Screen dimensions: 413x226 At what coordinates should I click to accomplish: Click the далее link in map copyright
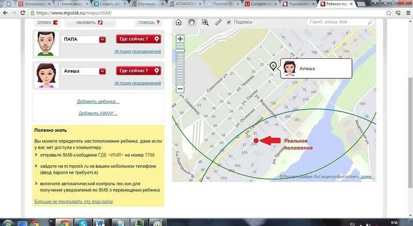point(367,177)
